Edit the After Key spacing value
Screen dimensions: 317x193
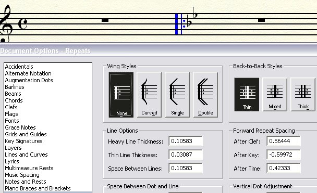pyautogui.click(x=284, y=155)
